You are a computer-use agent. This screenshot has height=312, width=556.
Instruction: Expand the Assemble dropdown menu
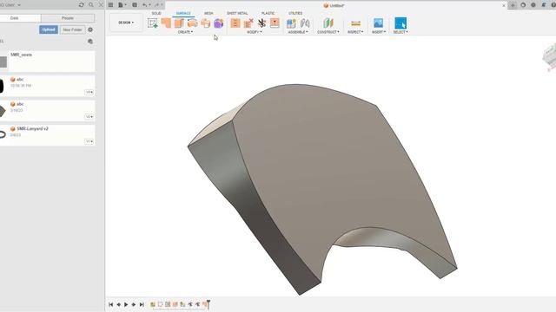click(x=298, y=32)
